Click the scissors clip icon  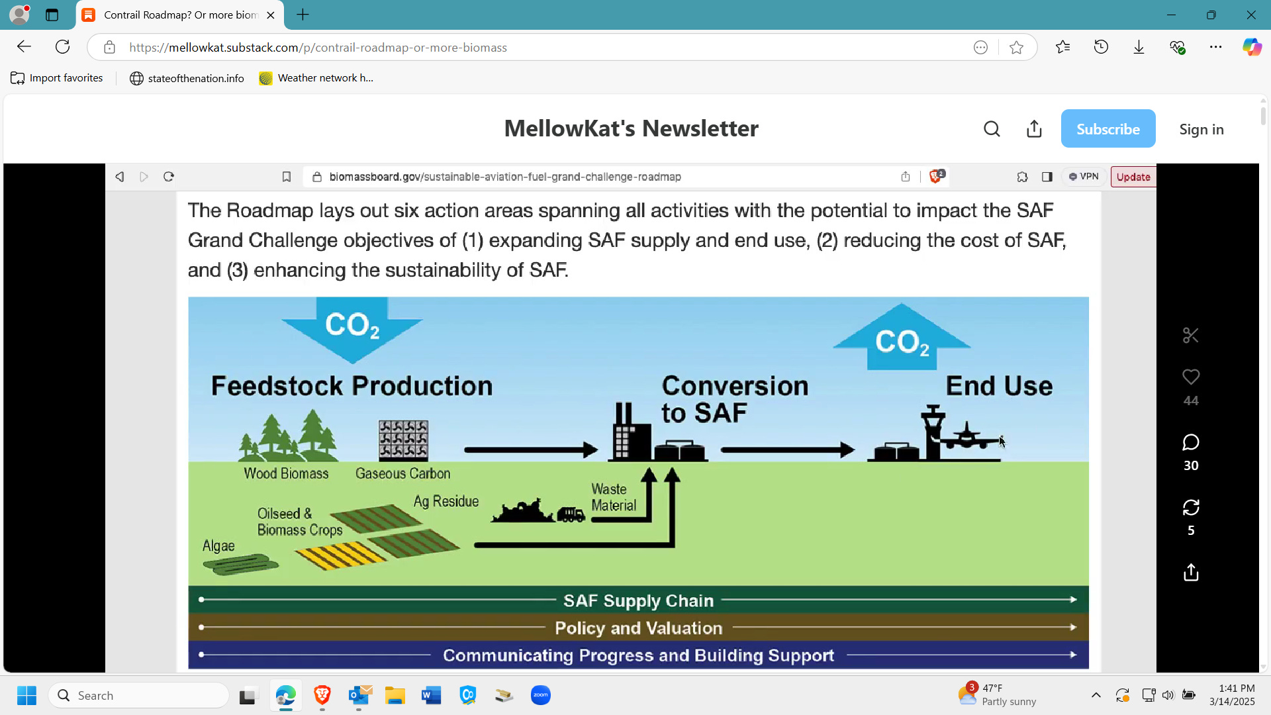click(x=1191, y=336)
